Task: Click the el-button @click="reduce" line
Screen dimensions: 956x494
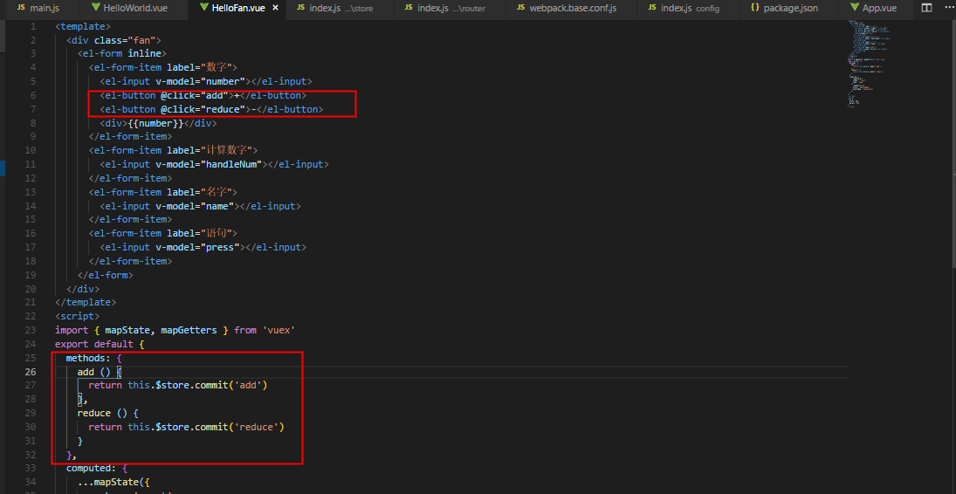Action: (211, 109)
